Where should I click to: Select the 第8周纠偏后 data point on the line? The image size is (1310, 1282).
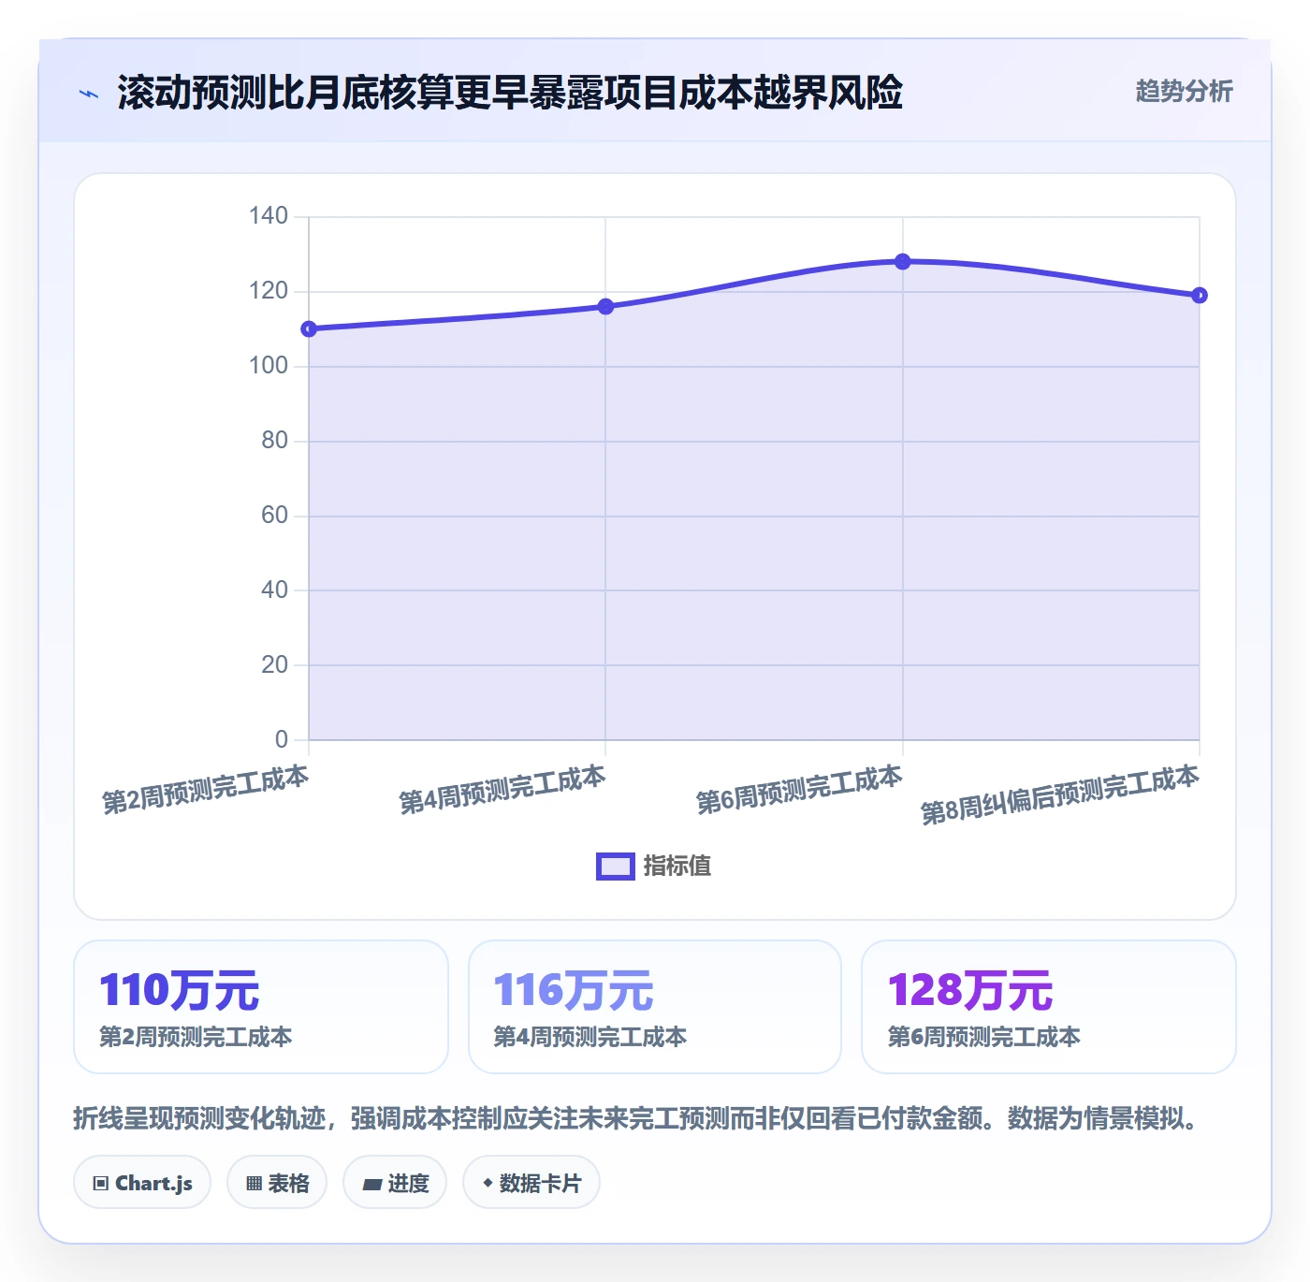coord(1199,295)
